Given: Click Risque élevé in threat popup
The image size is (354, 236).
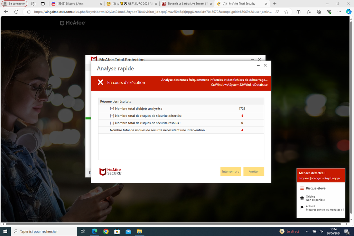Looking at the screenshot, I should [x=316, y=188].
